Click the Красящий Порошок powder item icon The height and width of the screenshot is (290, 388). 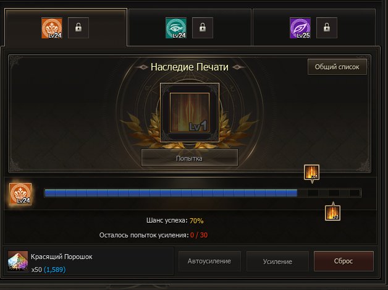(x=17, y=262)
